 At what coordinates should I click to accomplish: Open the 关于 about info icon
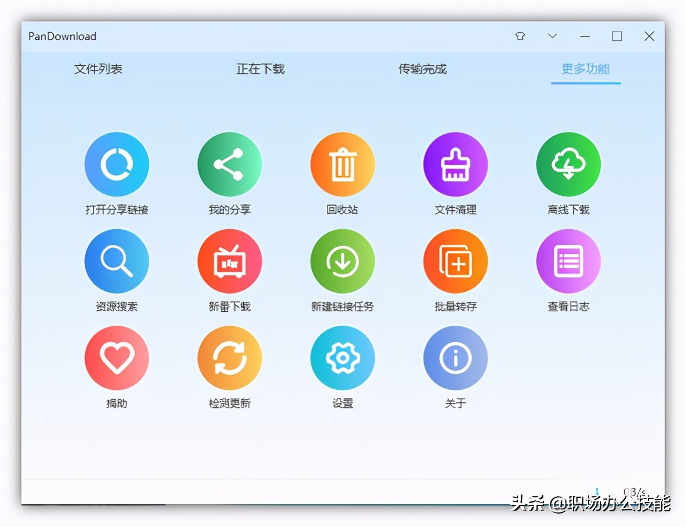click(455, 358)
